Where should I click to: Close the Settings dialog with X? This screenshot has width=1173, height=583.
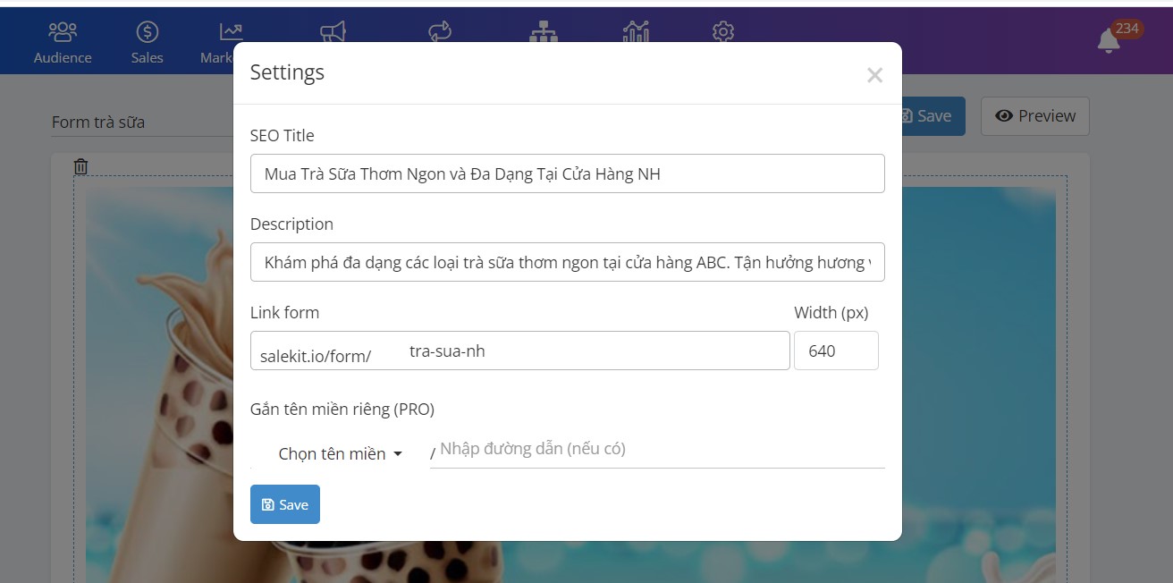pos(874,75)
